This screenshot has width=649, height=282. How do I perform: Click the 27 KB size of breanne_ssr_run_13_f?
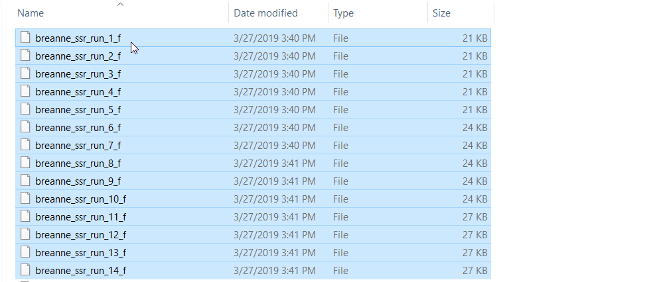pyautogui.click(x=474, y=253)
